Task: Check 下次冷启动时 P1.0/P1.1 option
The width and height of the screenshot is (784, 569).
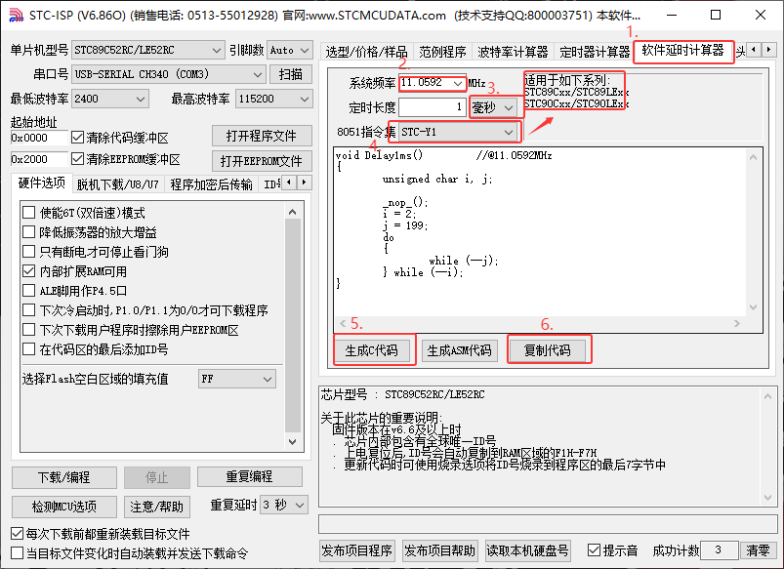Action: tap(29, 310)
